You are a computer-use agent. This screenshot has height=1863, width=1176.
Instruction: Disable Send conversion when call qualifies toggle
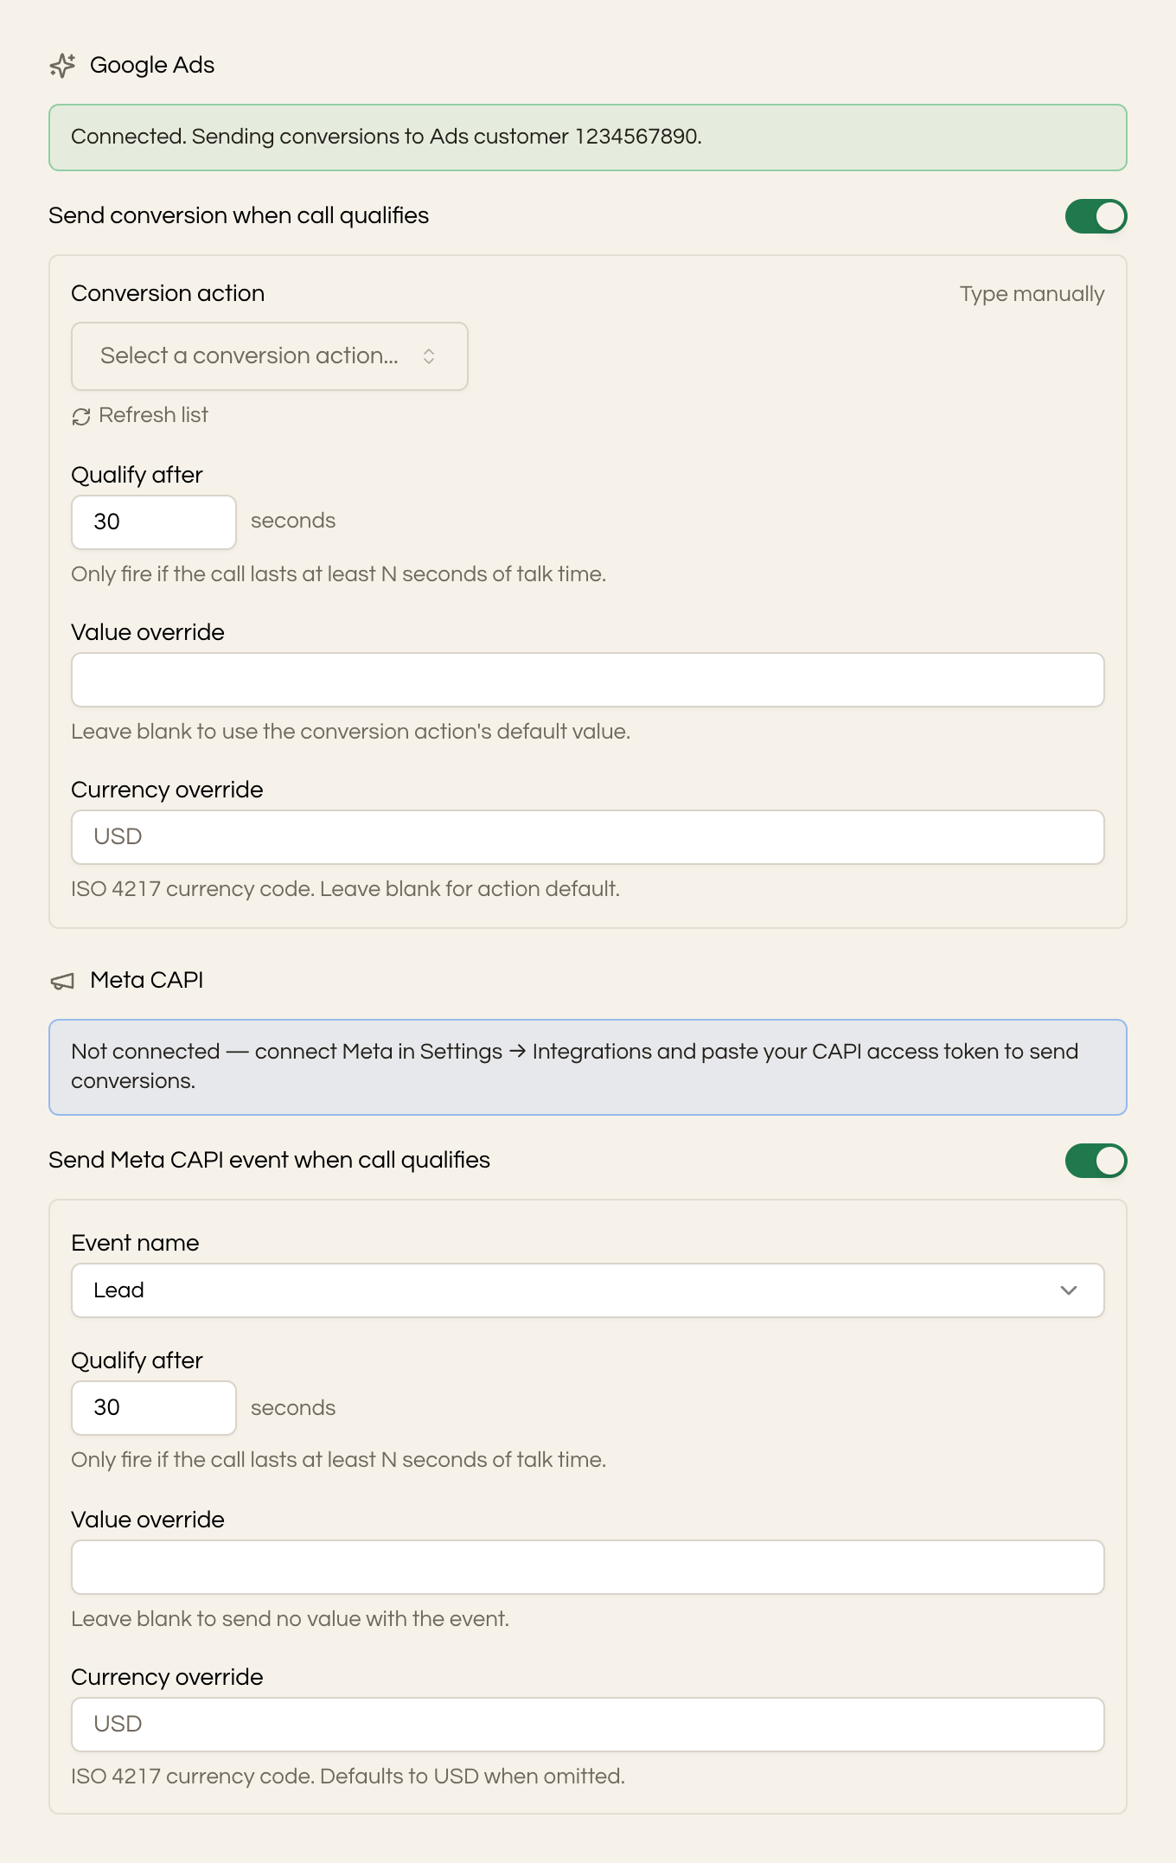coord(1096,216)
